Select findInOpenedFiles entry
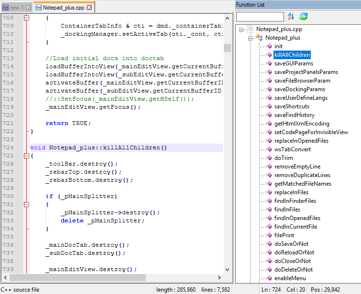Image resolution: width=361 pixels, height=294 pixels. tap(297, 218)
